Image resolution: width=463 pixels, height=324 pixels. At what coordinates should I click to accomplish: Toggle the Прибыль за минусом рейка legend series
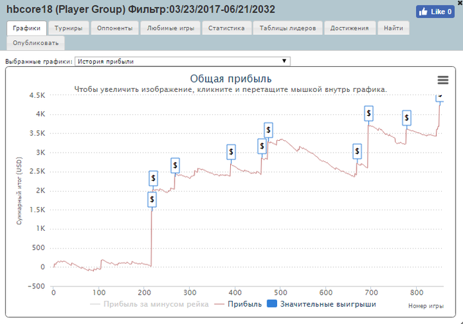click(x=149, y=304)
